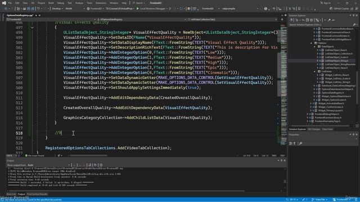Expand Widget_OptionsScreen.h node
Image resolution: width=360 pixels, height=202 pixels.
pyautogui.click(x=314, y=100)
